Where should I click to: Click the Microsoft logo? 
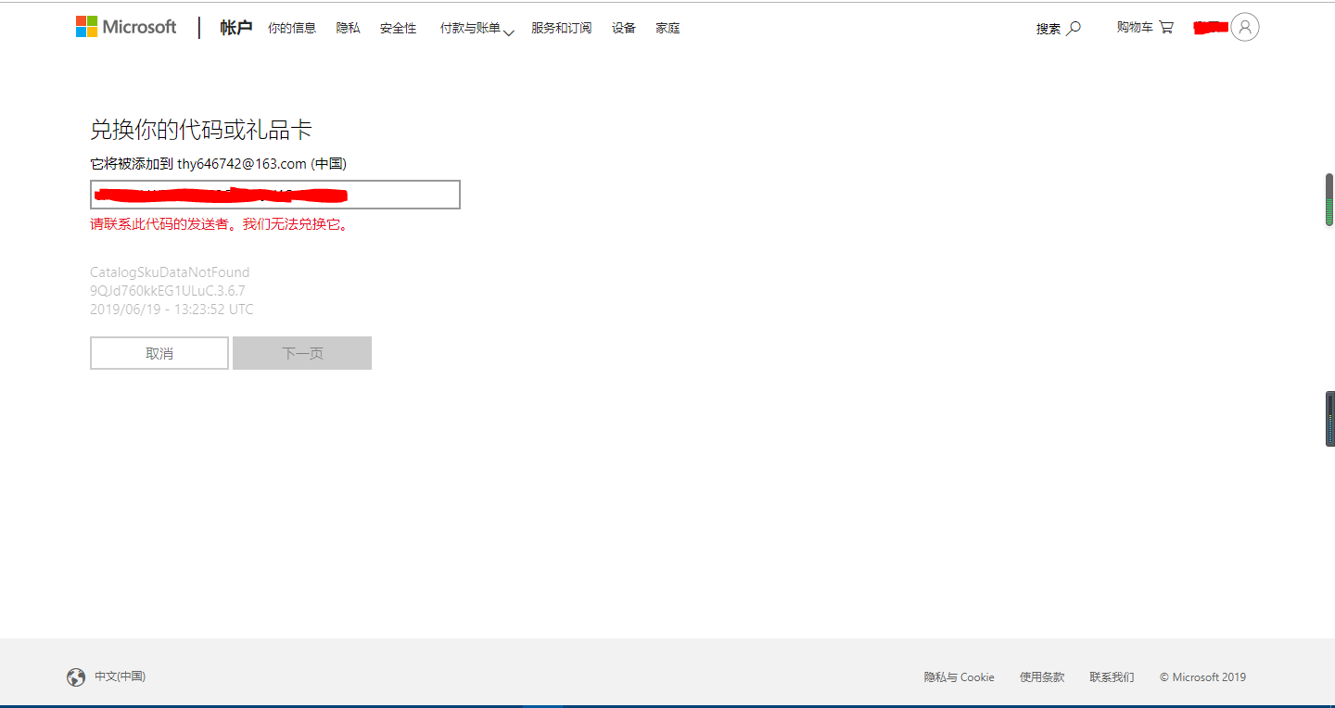[126, 27]
